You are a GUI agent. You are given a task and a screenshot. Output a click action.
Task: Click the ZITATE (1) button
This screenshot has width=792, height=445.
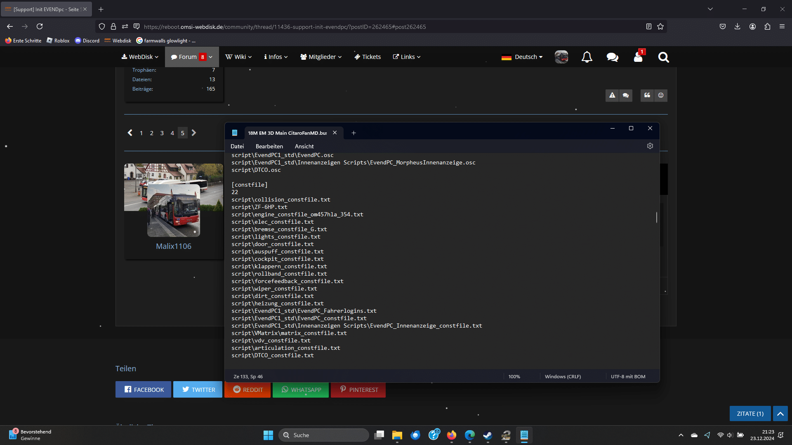point(750,414)
